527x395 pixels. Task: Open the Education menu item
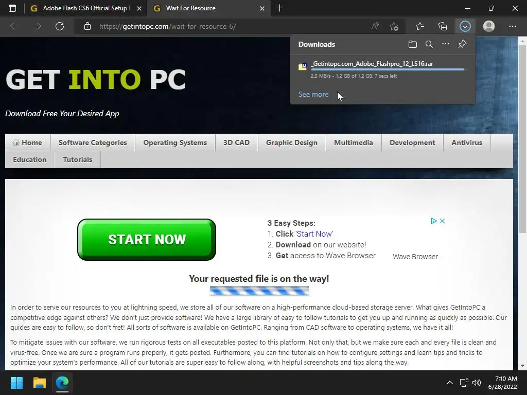tap(29, 159)
